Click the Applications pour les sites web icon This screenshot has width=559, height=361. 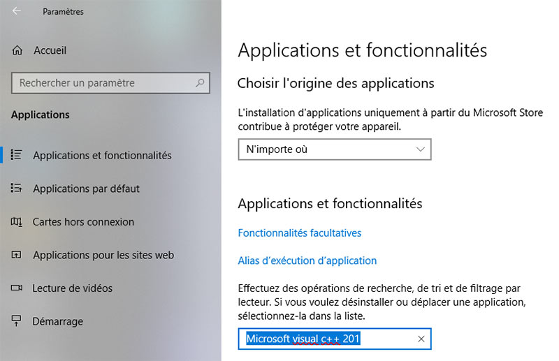tap(17, 255)
